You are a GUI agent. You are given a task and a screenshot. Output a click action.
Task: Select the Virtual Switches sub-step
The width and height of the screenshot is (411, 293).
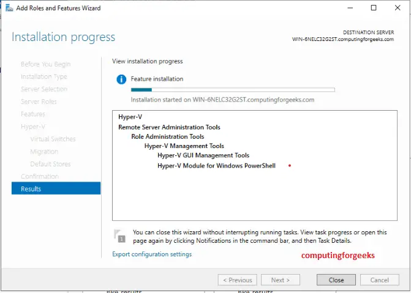pos(53,139)
